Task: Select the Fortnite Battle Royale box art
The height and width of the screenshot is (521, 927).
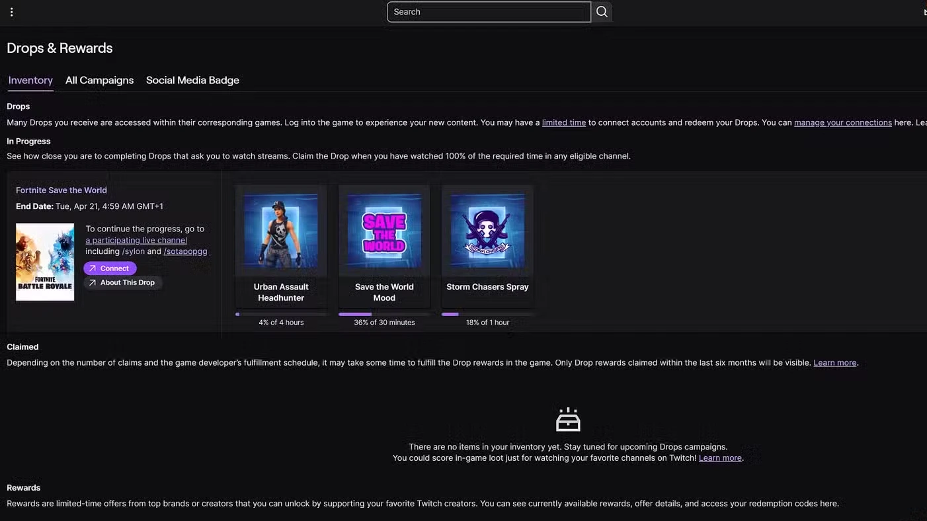Action: tap(45, 262)
